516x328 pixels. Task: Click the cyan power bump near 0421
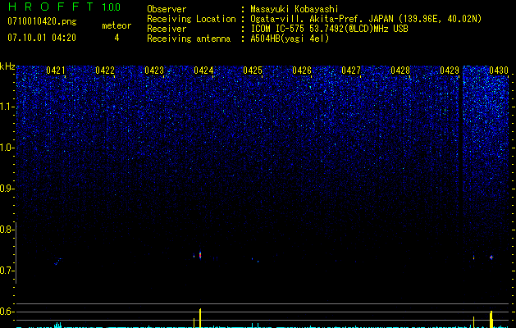58,325
